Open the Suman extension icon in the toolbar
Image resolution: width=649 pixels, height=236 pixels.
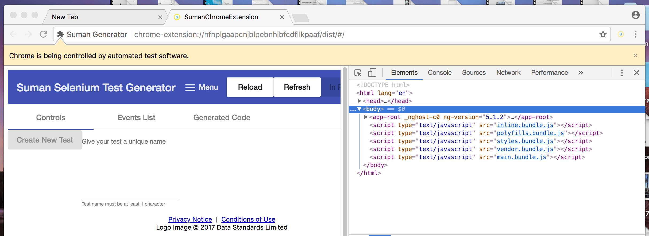point(621,34)
